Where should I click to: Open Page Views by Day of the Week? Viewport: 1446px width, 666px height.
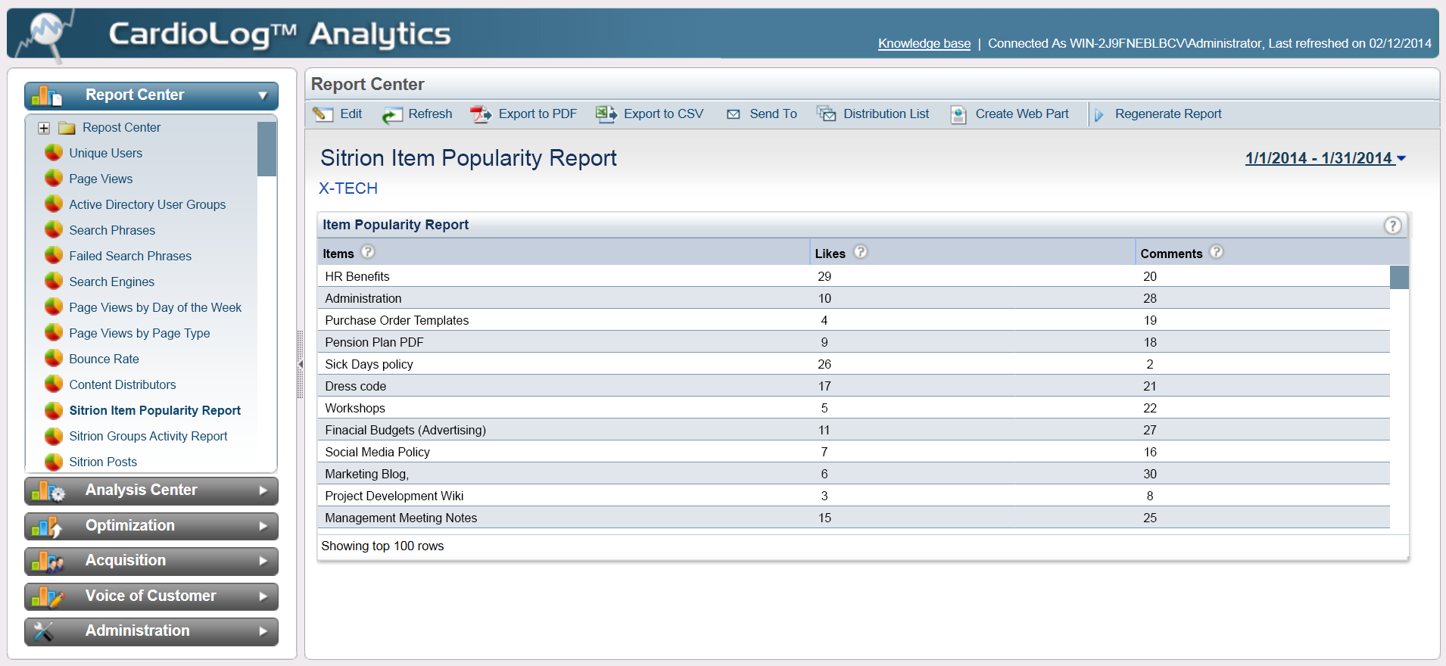(x=155, y=307)
